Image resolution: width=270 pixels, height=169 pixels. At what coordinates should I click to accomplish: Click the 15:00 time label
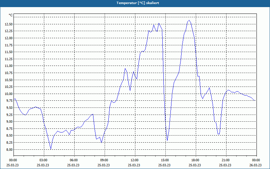[165, 160]
